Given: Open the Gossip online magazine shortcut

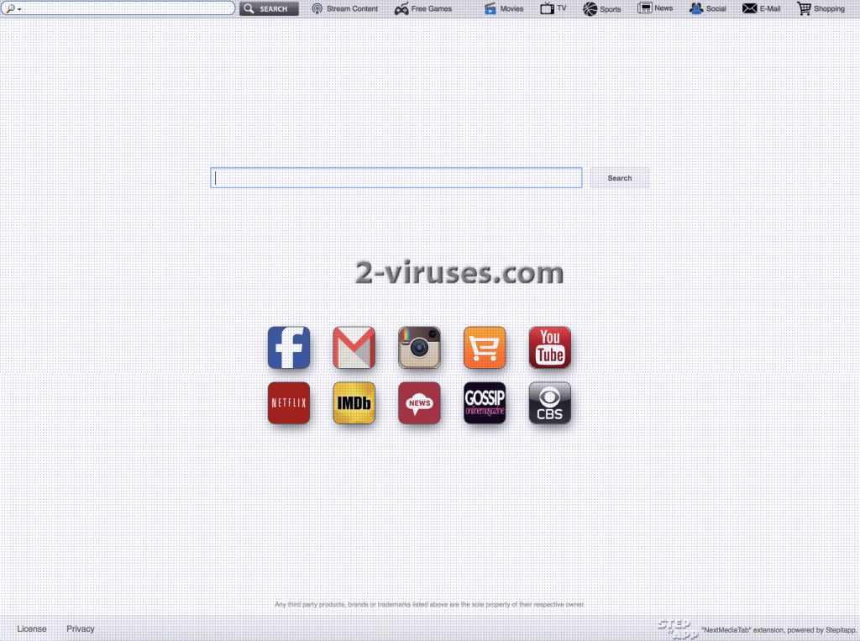Looking at the screenshot, I should (485, 402).
